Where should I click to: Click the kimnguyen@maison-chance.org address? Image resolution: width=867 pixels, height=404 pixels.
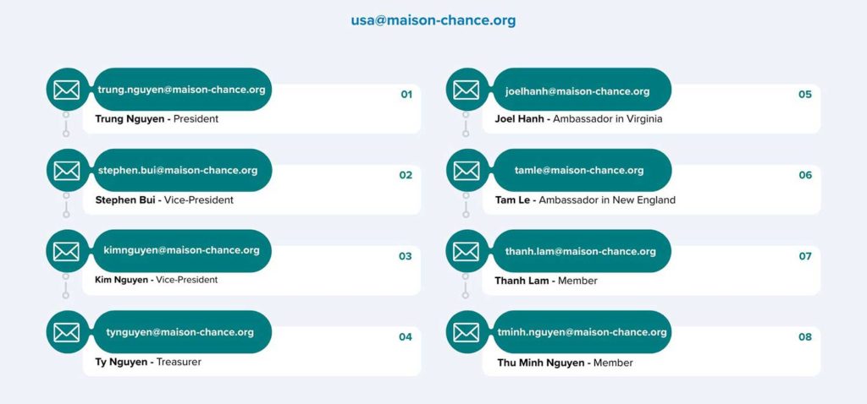182,250
